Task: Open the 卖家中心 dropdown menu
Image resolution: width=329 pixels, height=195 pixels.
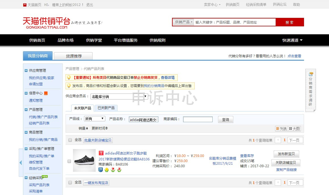Action: click(x=212, y=5)
